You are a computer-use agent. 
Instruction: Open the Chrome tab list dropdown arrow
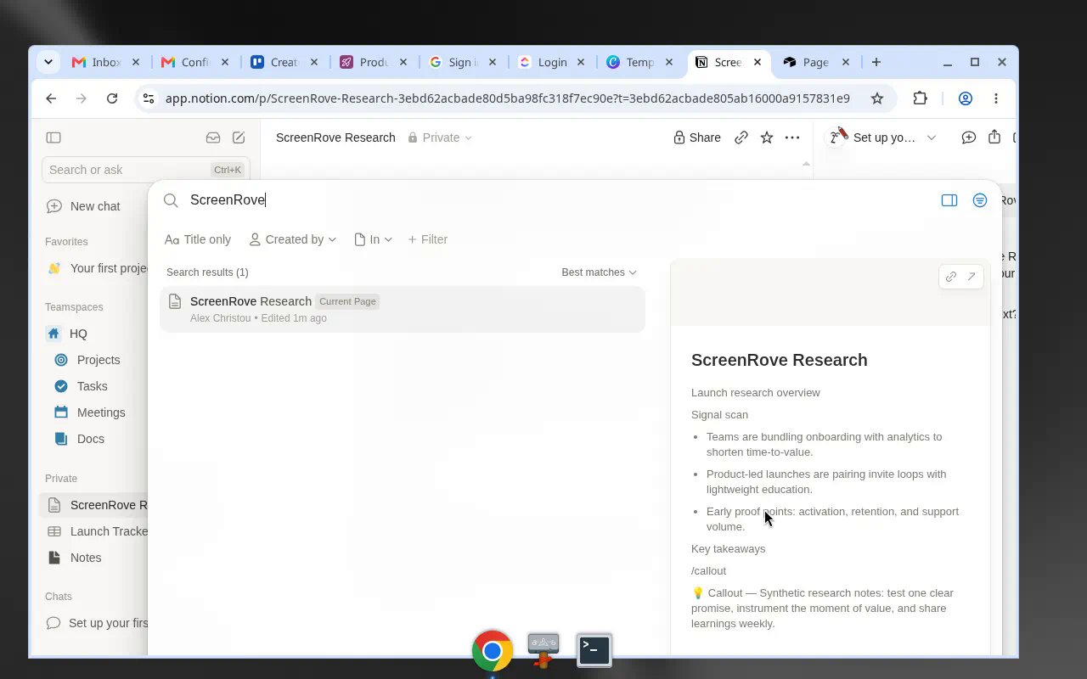pos(48,62)
